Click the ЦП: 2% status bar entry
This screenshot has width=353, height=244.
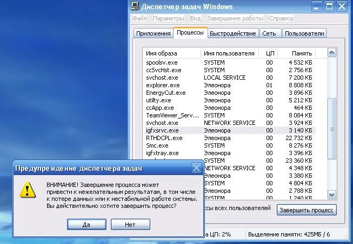tap(217, 235)
